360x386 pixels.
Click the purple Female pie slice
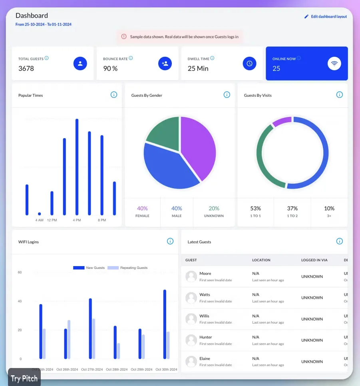point(198,146)
